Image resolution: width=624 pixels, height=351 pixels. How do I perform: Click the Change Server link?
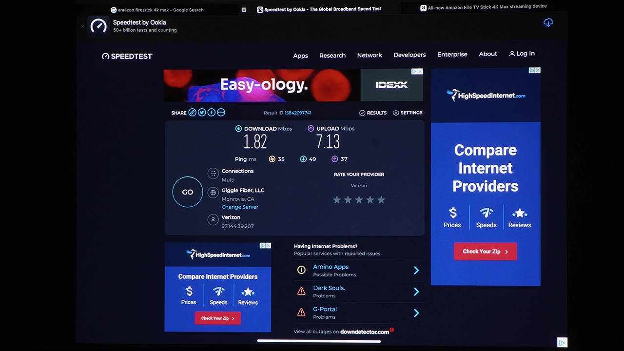[240, 207]
